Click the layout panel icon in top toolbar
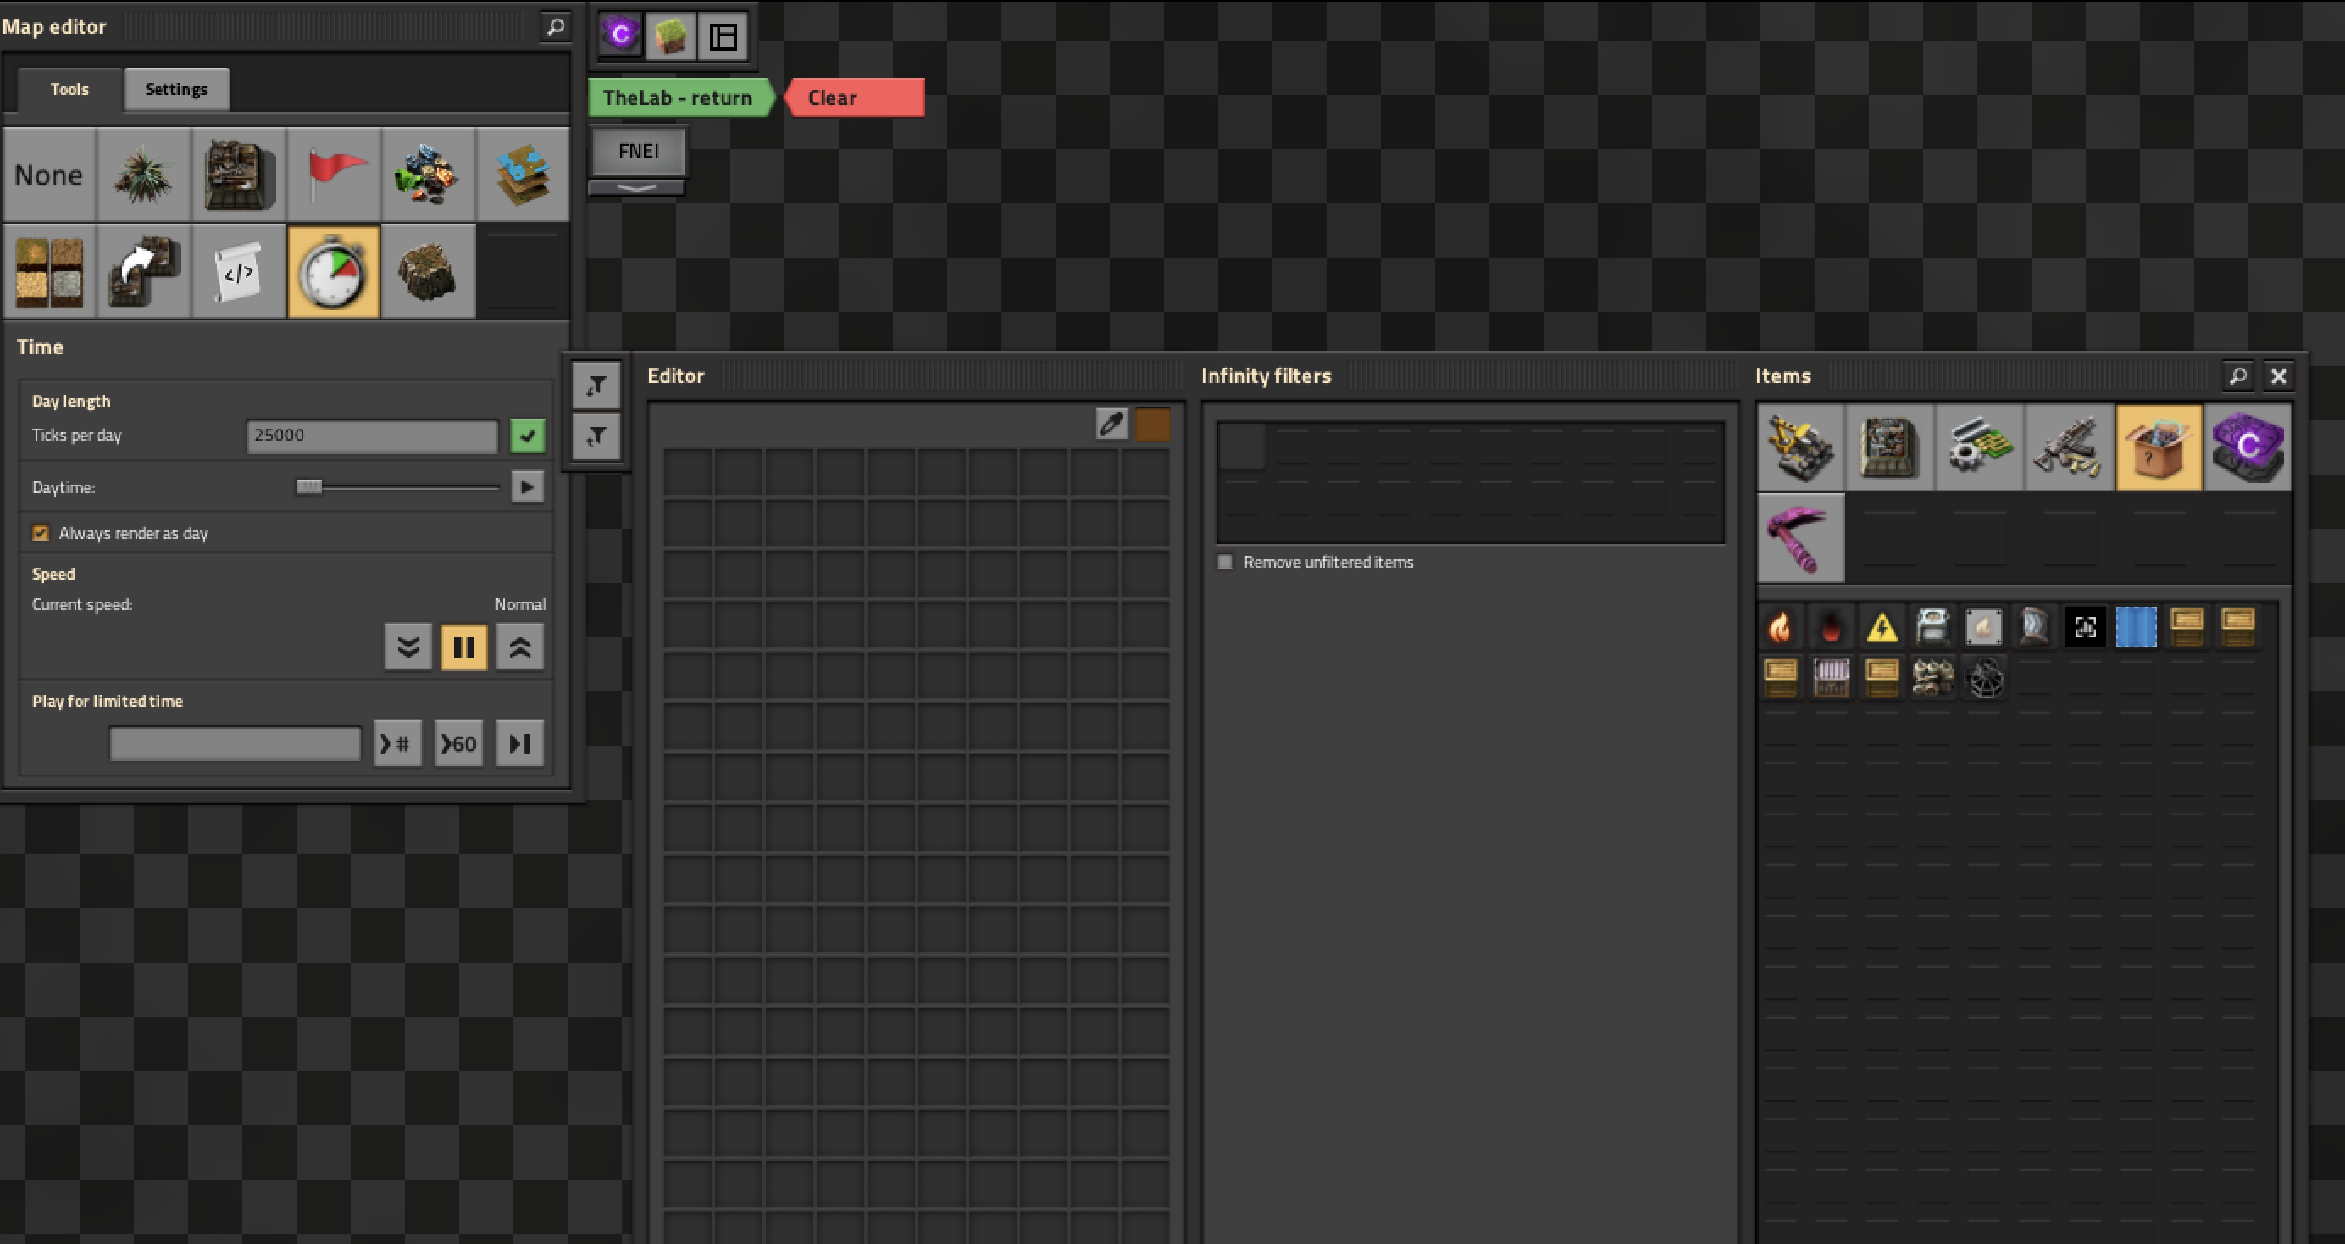Image resolution: width=2345 pixels, height=1244 pixels. point(723,36)
